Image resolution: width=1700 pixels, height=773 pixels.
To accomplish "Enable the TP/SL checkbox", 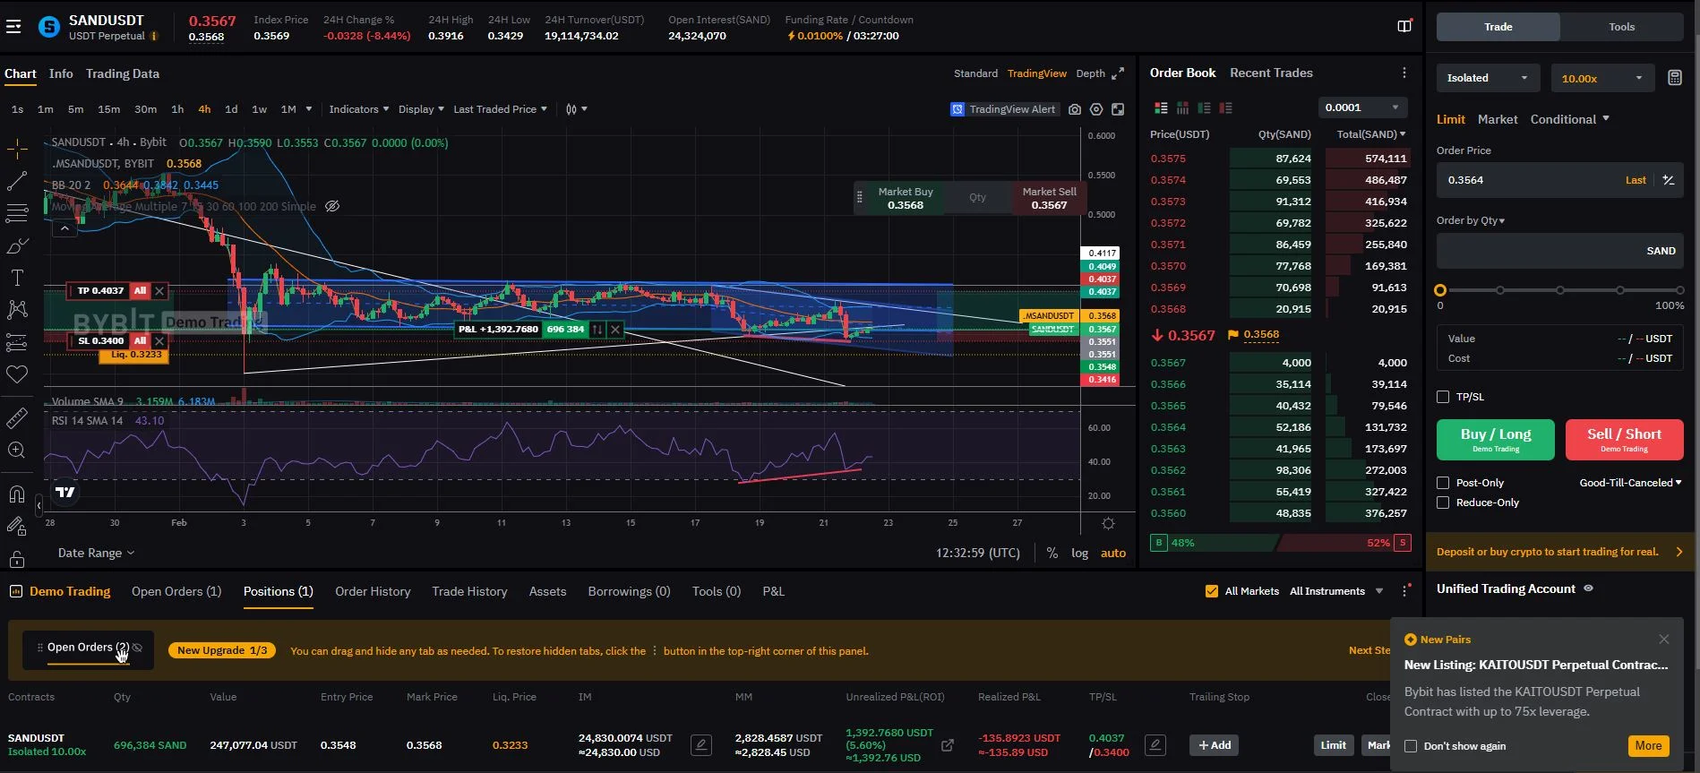I will [x=1443, y=397].
